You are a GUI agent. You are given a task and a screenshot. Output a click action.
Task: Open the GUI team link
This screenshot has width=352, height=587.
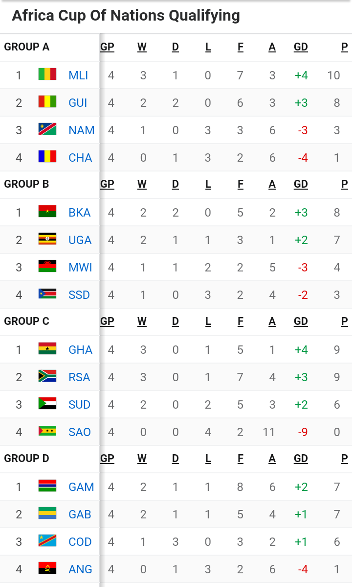pos(78,102)
